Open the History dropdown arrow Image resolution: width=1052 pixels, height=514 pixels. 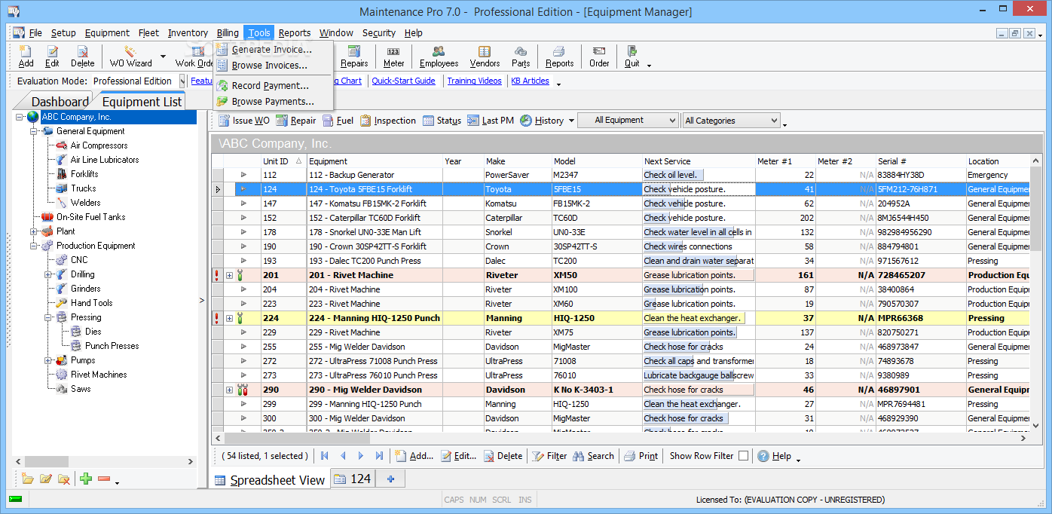(571, 121)
